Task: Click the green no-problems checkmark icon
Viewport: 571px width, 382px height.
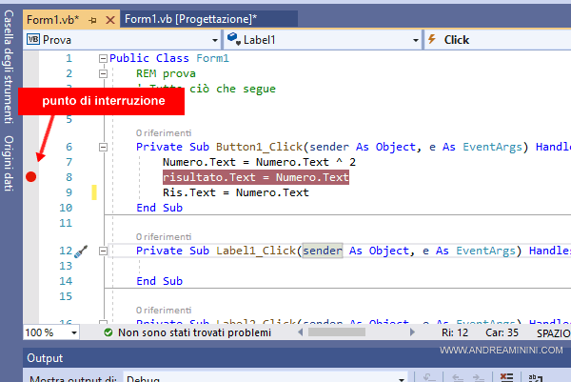Action: pyautogui.click(x=108, y=332)
